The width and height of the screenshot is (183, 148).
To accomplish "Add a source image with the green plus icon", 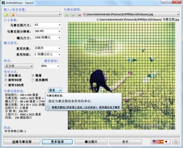I will coord(67,15).
